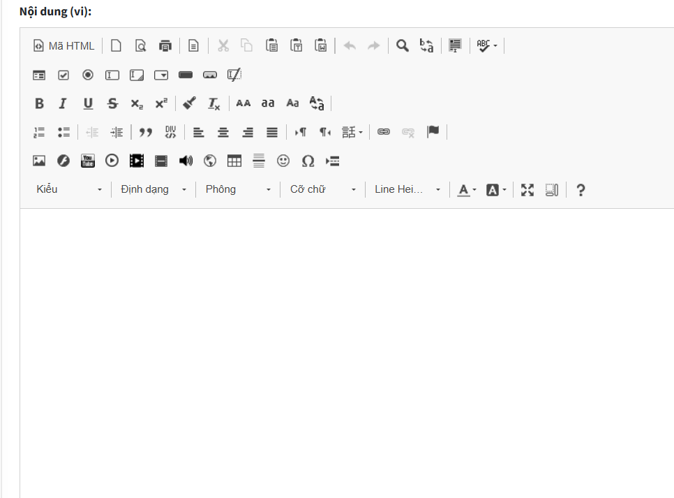Viewport: 674px width, 498px height.
Task: Insert a selection dropdown field
Action: coord(161,75)
